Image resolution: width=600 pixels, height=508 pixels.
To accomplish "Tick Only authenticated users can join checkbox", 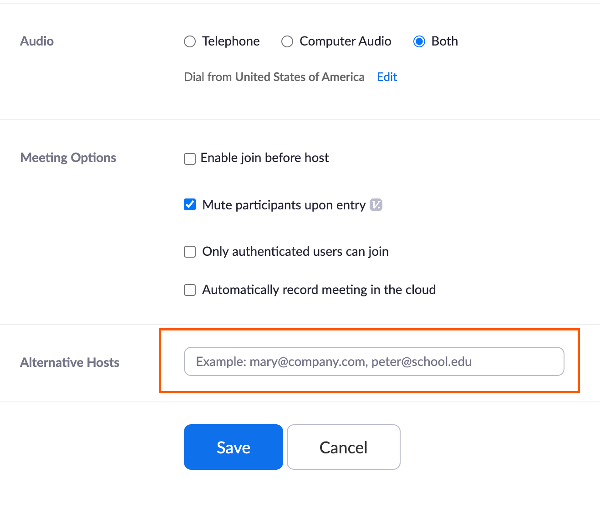I will tap(190, 252).
